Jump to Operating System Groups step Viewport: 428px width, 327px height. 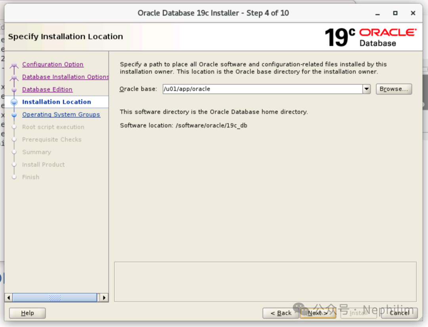click(x=61, y=115)
